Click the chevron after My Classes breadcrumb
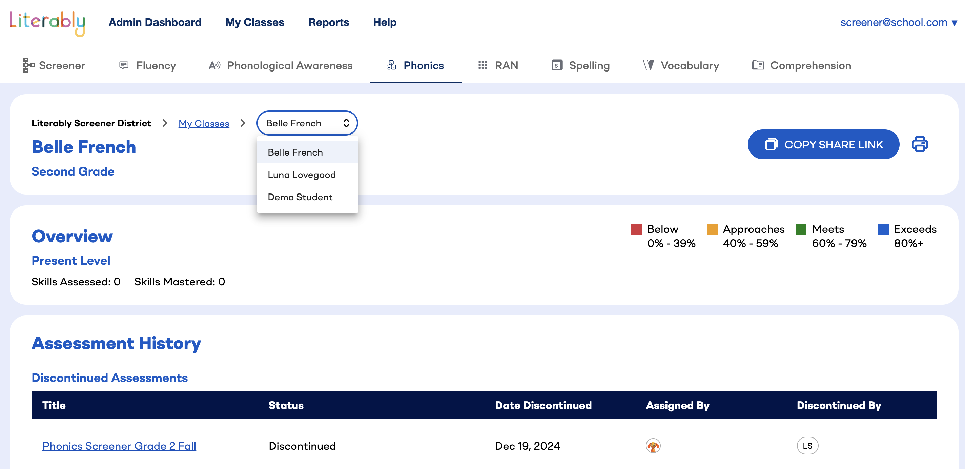This screenshot has width=965, height=469. (x=243, y=123)
